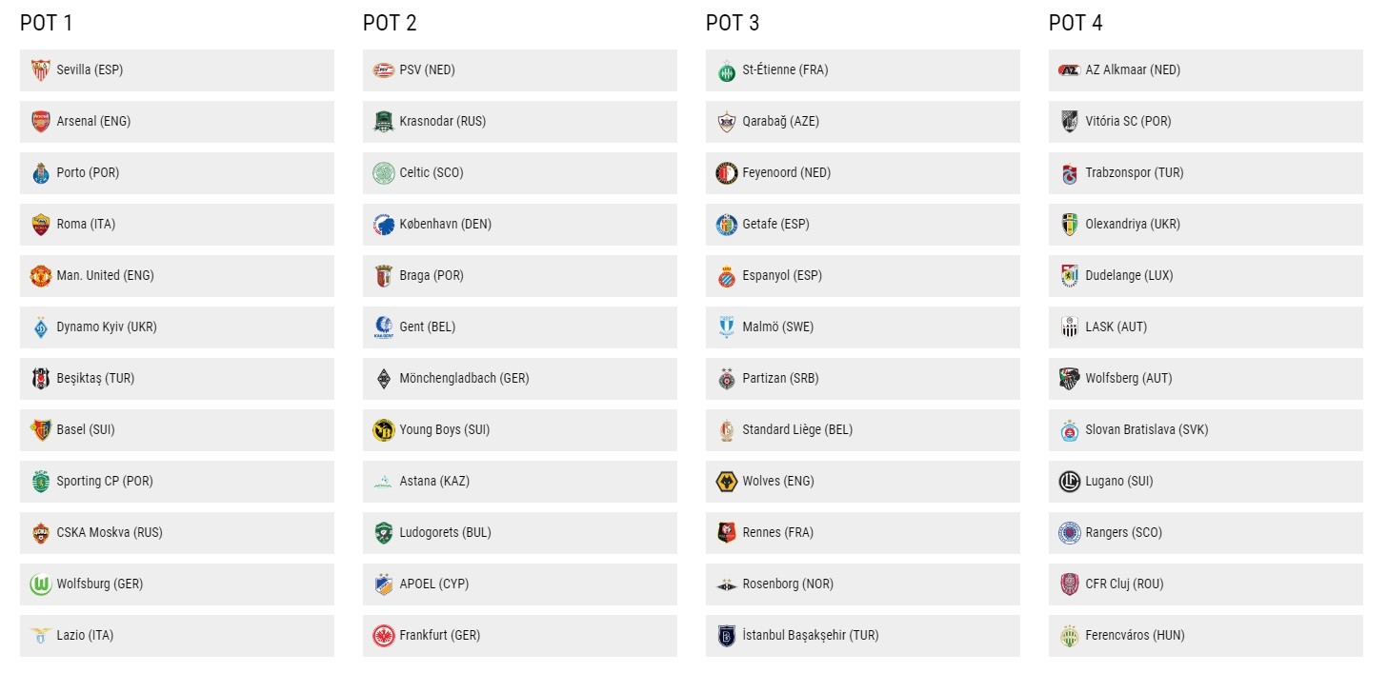The height and width of the screenshot is (673, 1388).
Task: Select the Lugano club logo
Action: click(x=1070, y=482)
